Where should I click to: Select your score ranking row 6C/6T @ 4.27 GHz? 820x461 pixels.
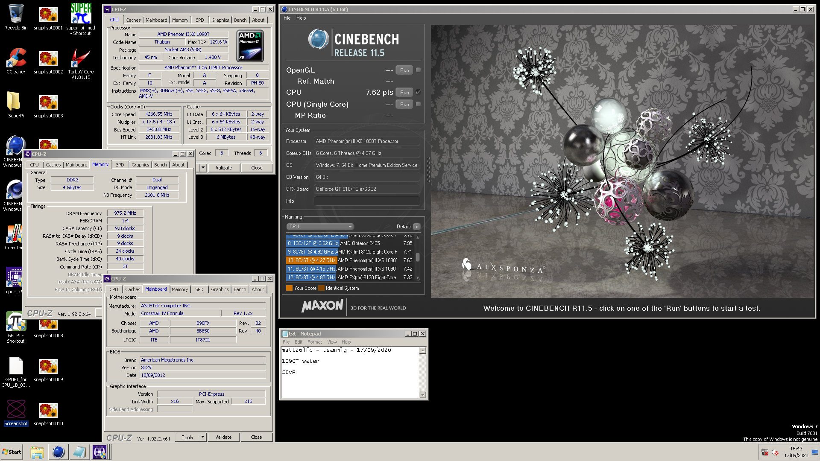(350, 260)
